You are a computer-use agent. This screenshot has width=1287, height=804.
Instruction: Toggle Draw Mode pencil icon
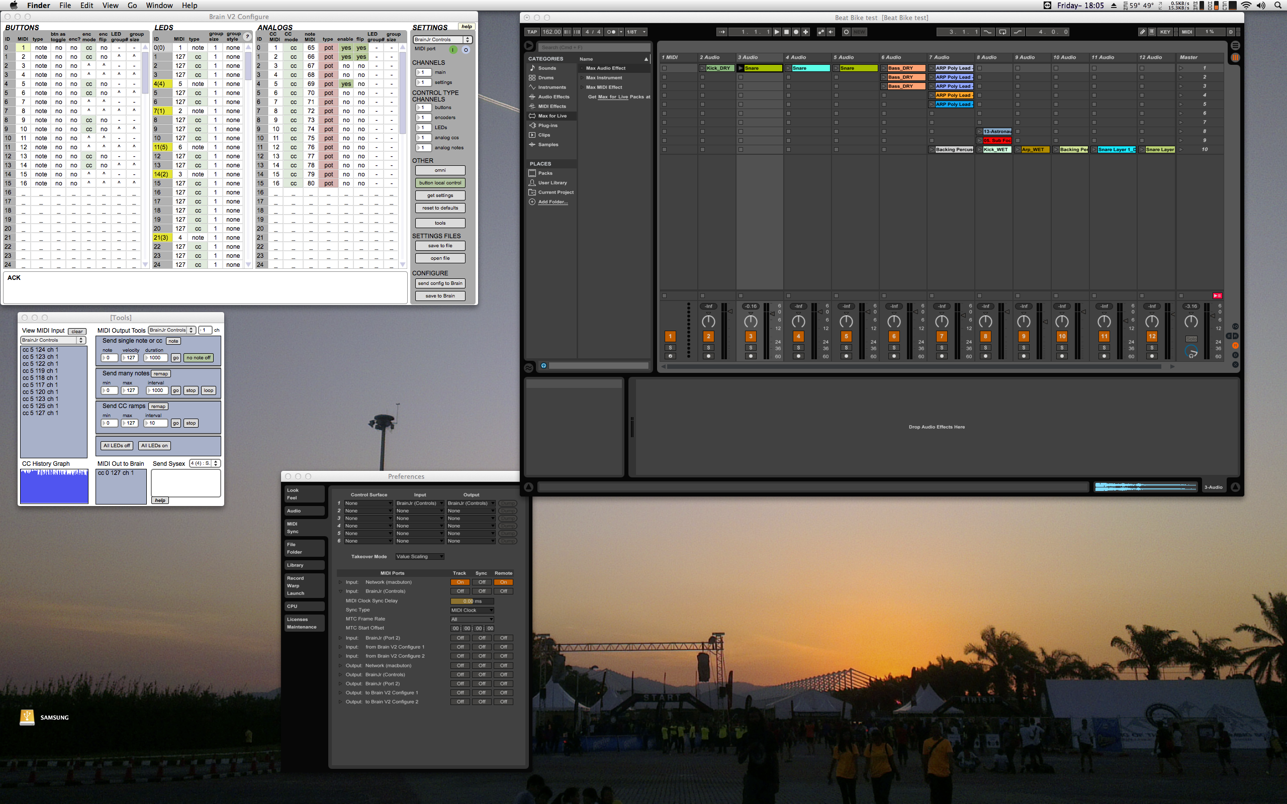[x=1142, y=32]
